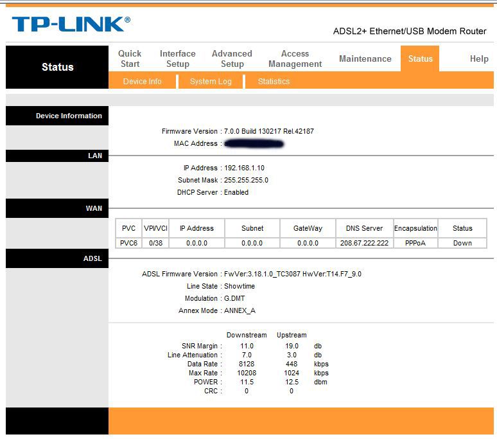Open the Help tab
This screenshot has width=497, height=439.
[479, 58]
